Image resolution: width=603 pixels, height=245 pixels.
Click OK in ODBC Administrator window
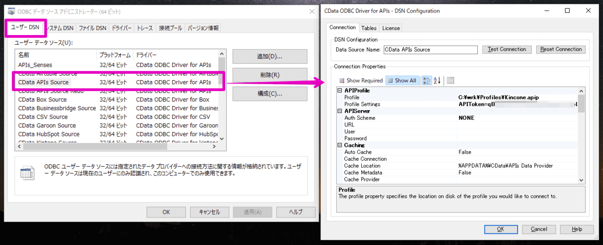coord(166,212)
